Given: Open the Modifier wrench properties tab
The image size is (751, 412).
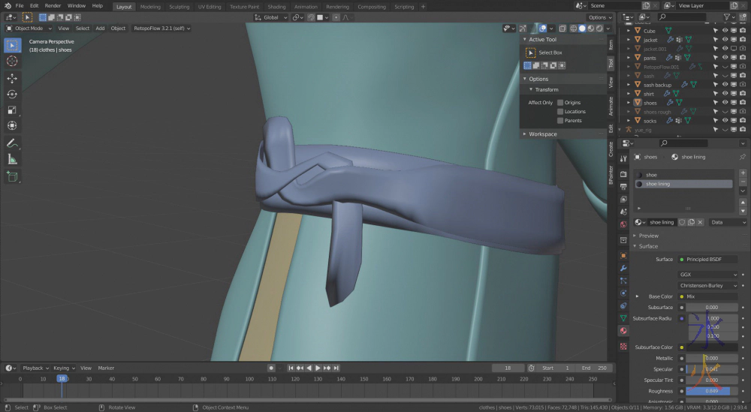Looking at the screenshot, I should click(623, 267).
